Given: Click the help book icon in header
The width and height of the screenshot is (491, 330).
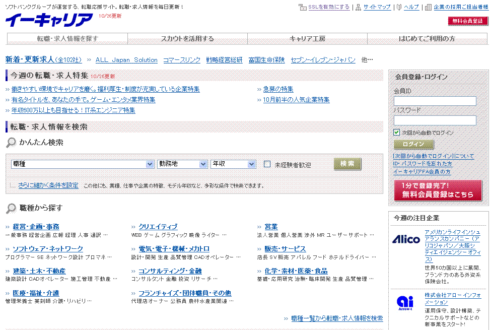Looking at the screenshot, I should [399, 7].
